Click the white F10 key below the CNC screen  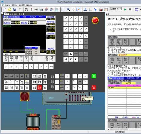click(51, 67)
